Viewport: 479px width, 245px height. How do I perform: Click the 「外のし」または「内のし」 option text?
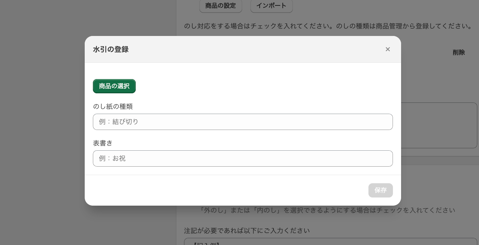coord(327,210)
